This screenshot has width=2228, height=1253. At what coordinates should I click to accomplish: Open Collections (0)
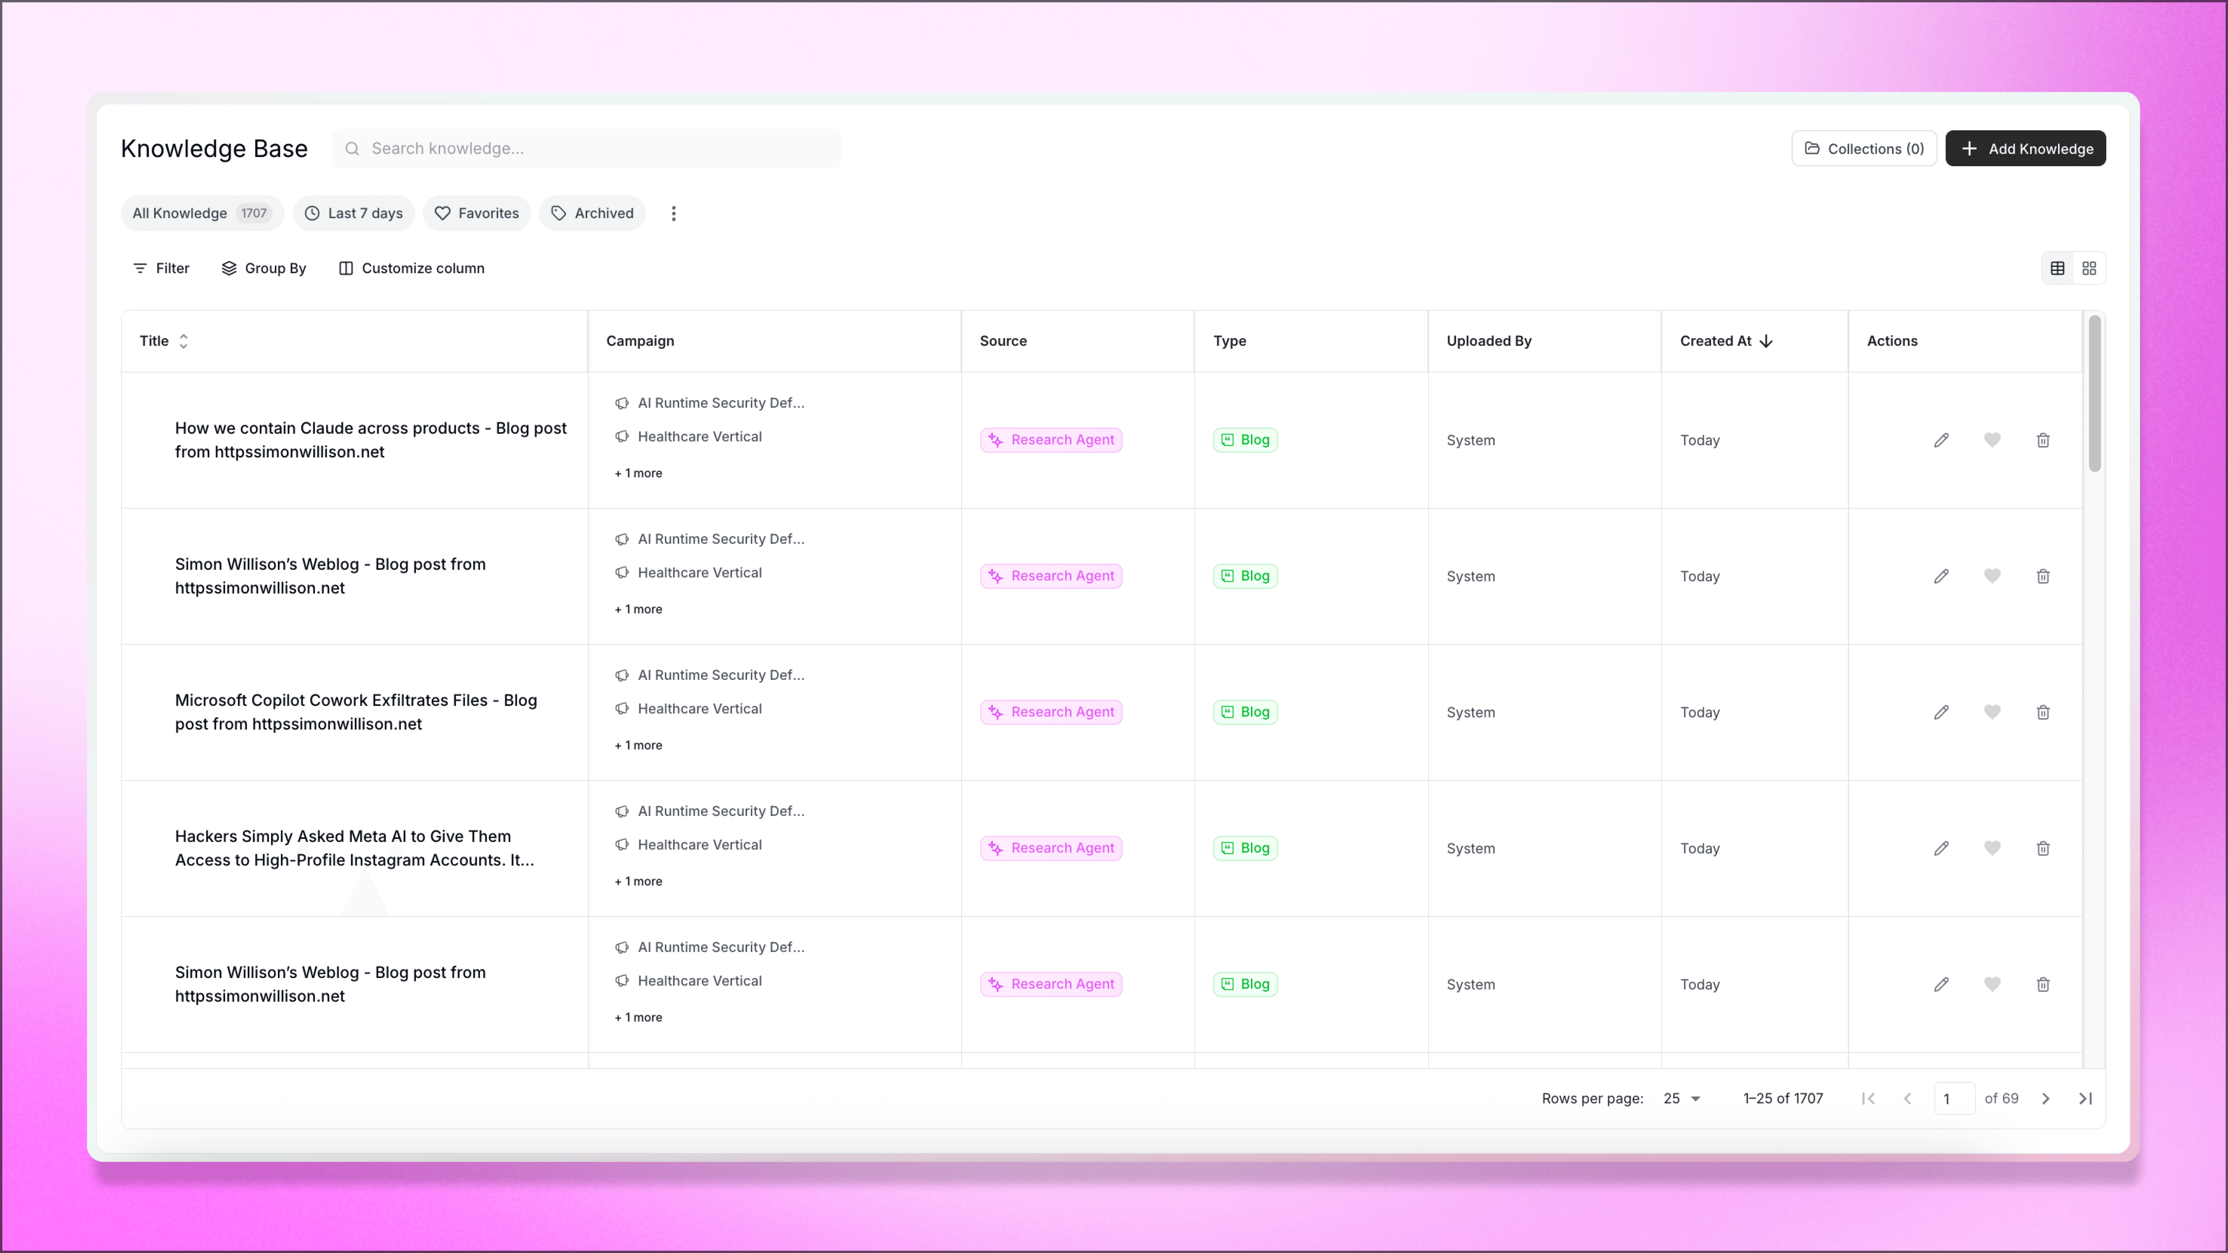(1864, 149)
